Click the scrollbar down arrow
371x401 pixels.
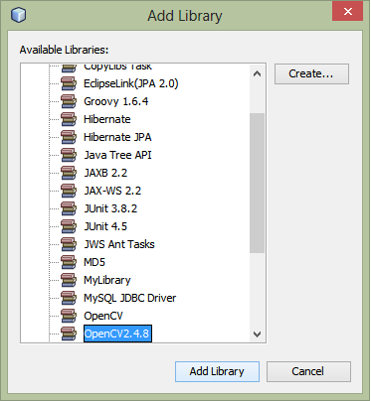258,334
